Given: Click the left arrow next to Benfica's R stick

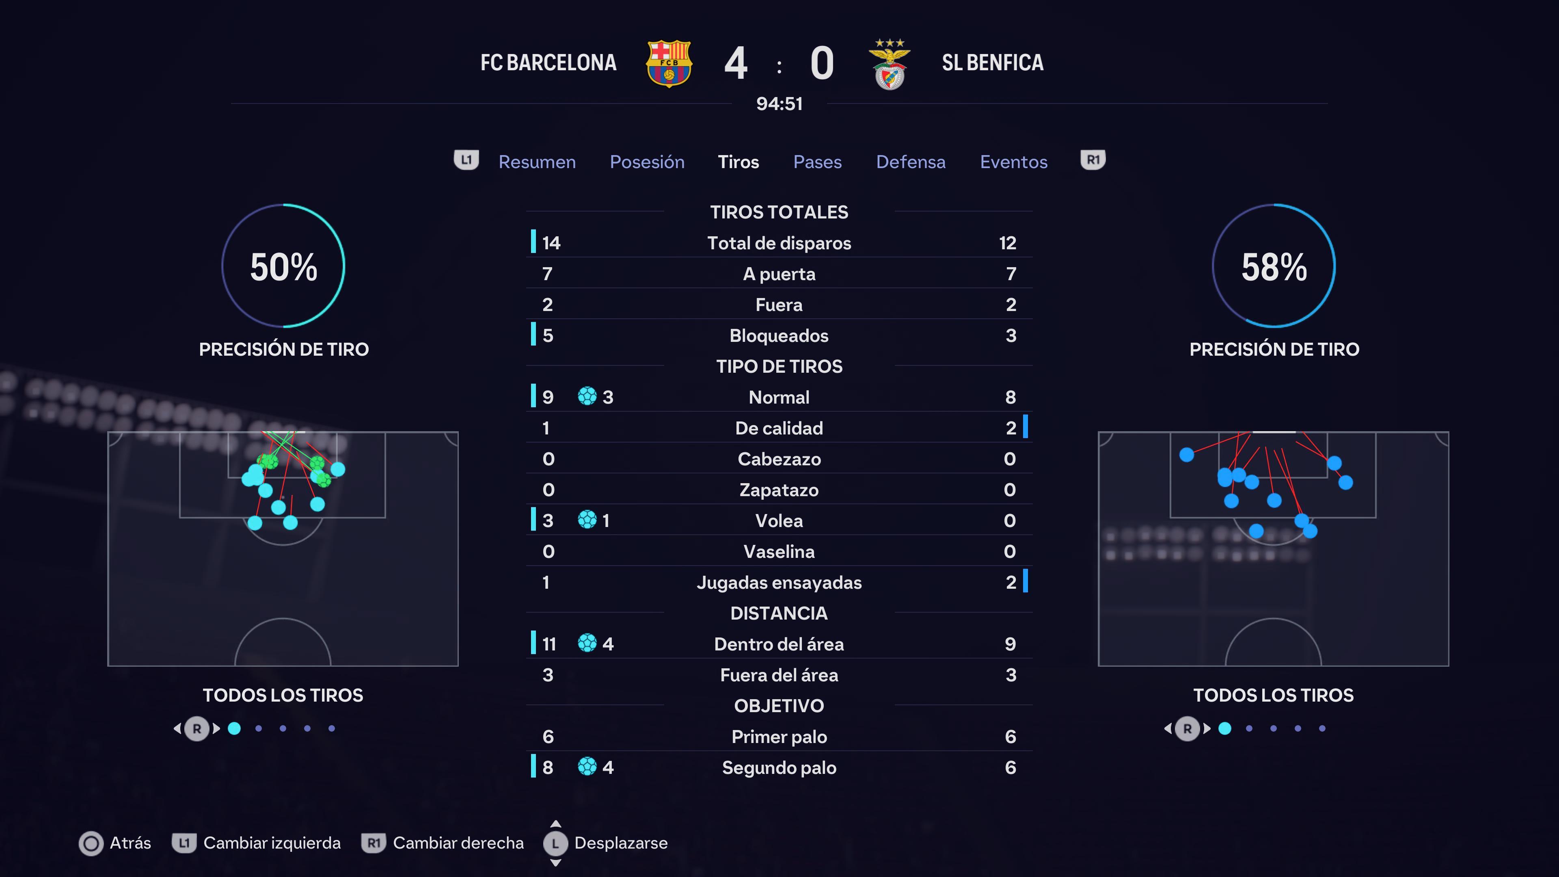Looking at the screenshot, I should 1168,729.
